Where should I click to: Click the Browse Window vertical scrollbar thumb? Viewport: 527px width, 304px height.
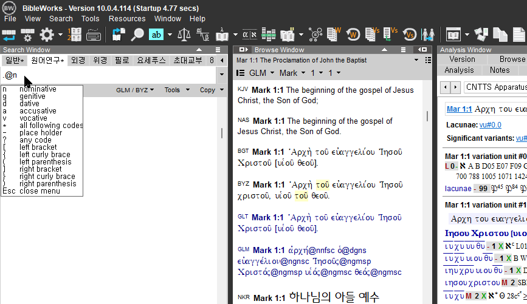(x=427, y=116)
